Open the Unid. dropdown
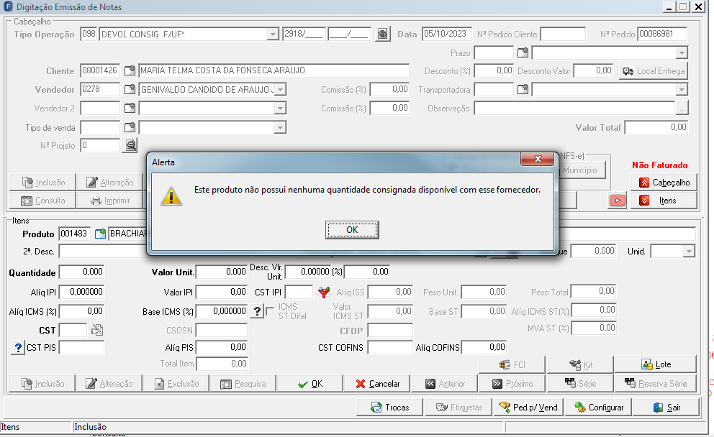Image resolution: width=714 pixels, height=437 pixels. pyautogui.click(x=689, y=252)
